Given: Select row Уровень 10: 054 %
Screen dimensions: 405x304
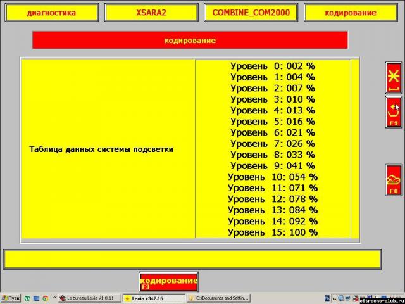Looking at the screenshot, I should pyautogui.click(x=273, y=177).
